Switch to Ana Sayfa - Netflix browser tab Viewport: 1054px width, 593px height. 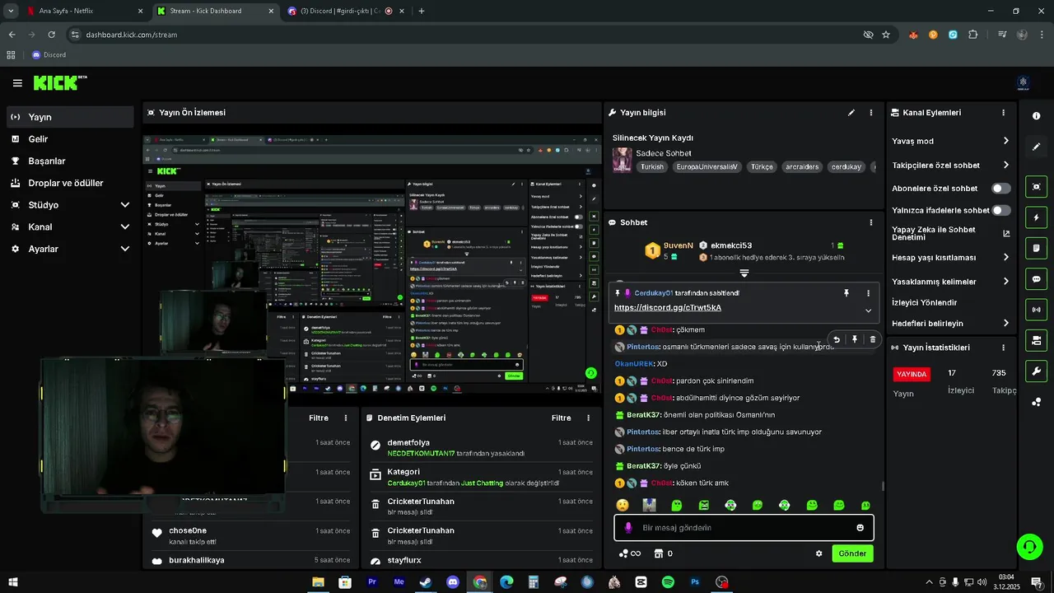(x=86, y=11)
